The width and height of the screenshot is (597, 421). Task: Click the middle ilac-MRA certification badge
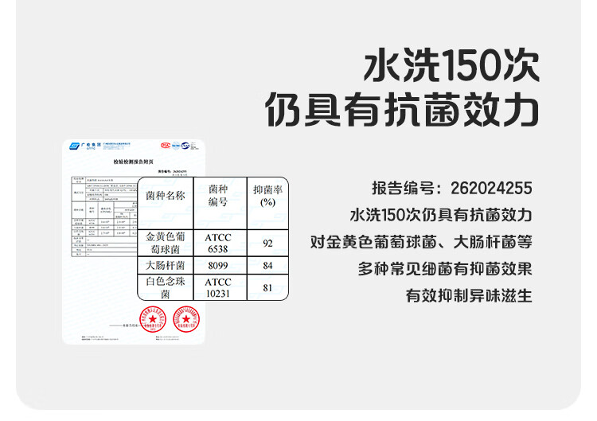[x=175, y=146]
